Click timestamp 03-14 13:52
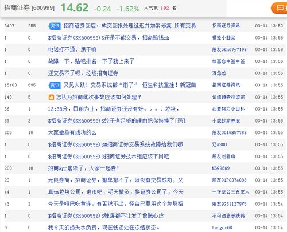The width and height of the screenshot is (287, 232). point(269,26)
